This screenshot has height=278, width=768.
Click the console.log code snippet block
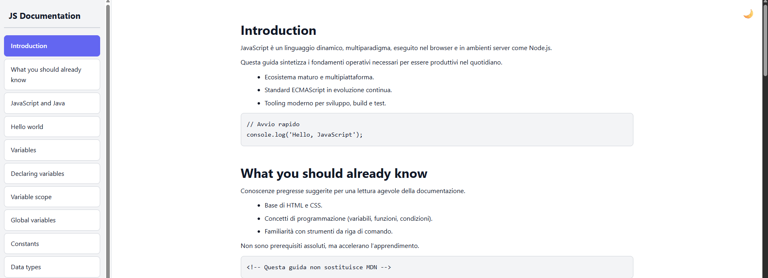(x=437, y=129)
